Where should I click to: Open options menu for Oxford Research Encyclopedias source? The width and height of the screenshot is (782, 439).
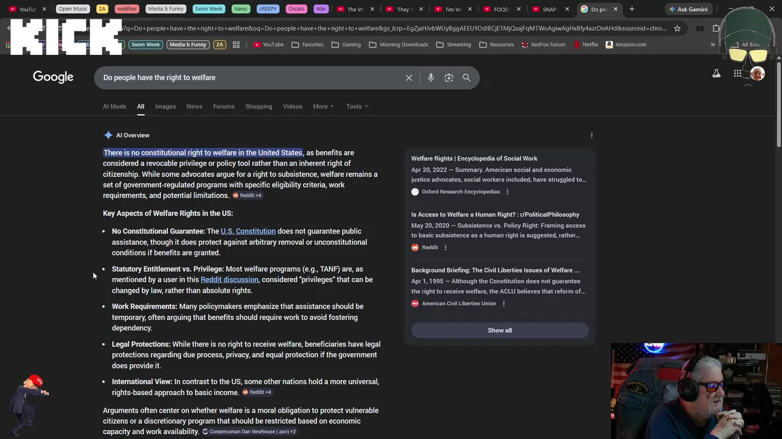(x=507, y=191)
